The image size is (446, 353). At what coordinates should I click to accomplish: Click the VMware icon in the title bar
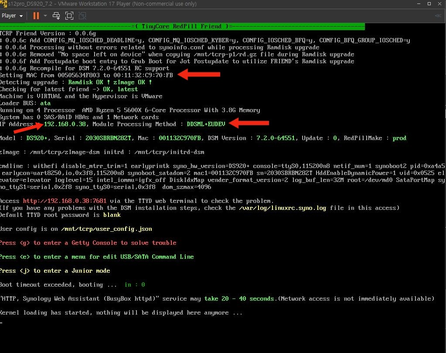coord(3,3)
